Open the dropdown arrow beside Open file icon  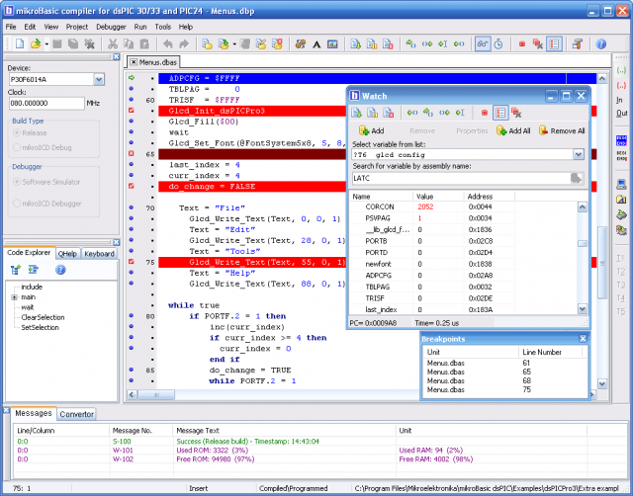(x=46, y=43)
